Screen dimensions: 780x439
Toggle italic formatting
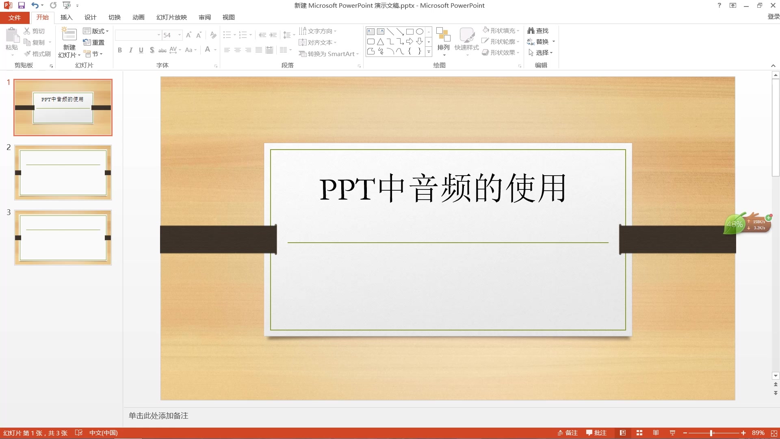[x=130, y=50]
